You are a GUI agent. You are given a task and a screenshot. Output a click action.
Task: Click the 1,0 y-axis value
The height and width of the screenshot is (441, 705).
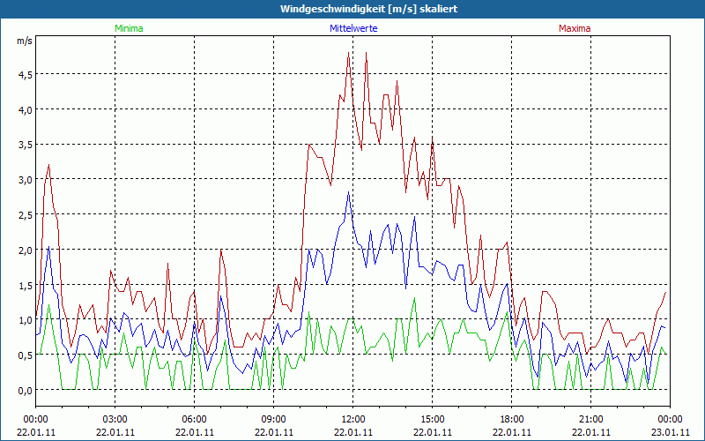pos(26,320)
